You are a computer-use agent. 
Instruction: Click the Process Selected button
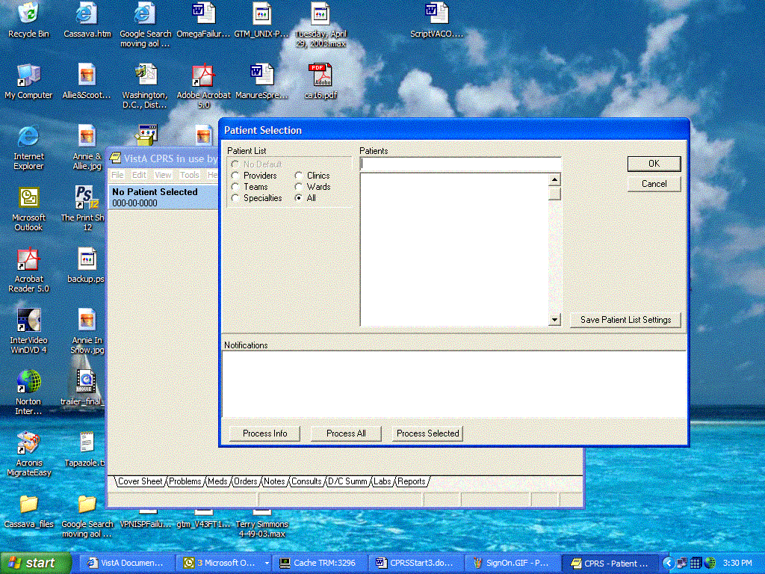[427, 433]
